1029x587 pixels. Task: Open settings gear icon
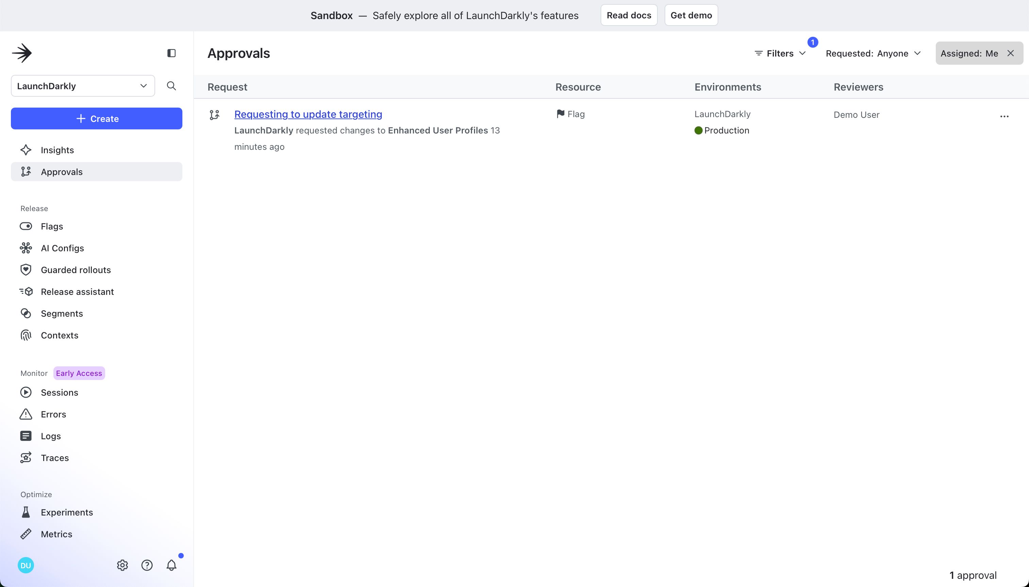tap(122, 565)
